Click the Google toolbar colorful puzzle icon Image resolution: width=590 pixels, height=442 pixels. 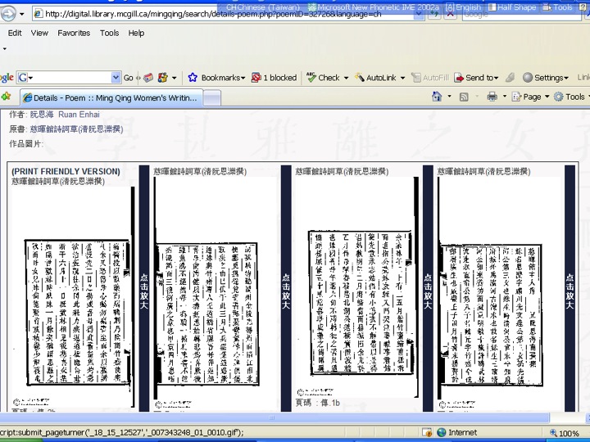(163, 78)
